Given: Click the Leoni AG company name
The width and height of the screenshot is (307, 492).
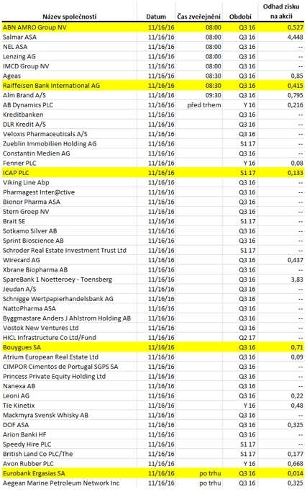Looking at the screenshot, I should pos(16,395).
